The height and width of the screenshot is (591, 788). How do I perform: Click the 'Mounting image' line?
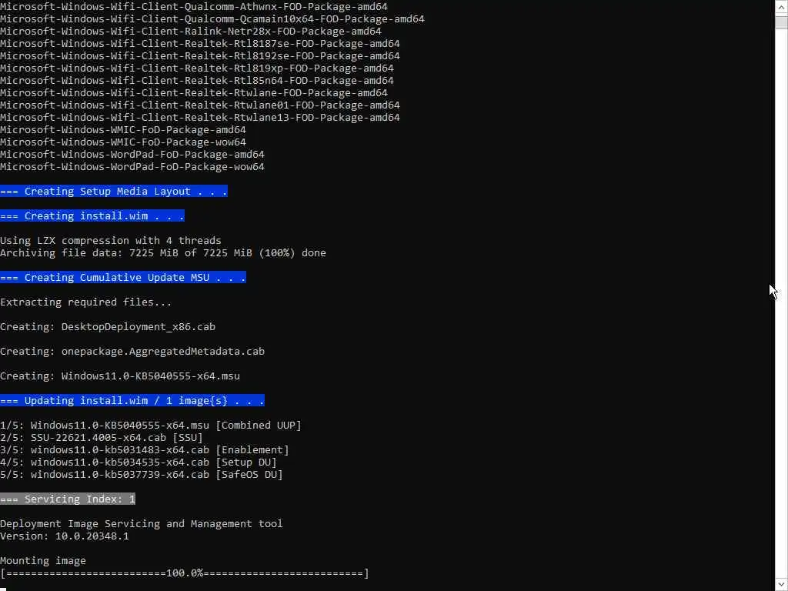43,561
